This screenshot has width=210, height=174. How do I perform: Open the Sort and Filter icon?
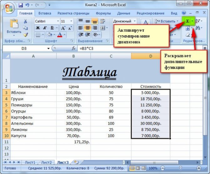(198, 21)
